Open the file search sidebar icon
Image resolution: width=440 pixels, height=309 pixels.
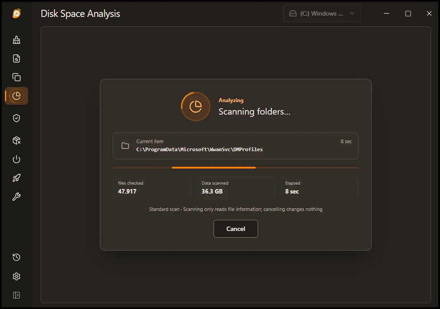(16, 58)
